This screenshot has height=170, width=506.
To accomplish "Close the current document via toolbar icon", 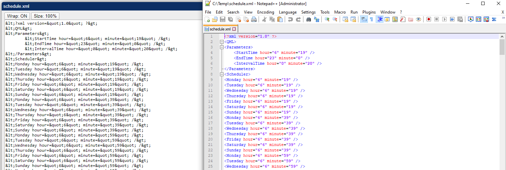I will 239,19.
